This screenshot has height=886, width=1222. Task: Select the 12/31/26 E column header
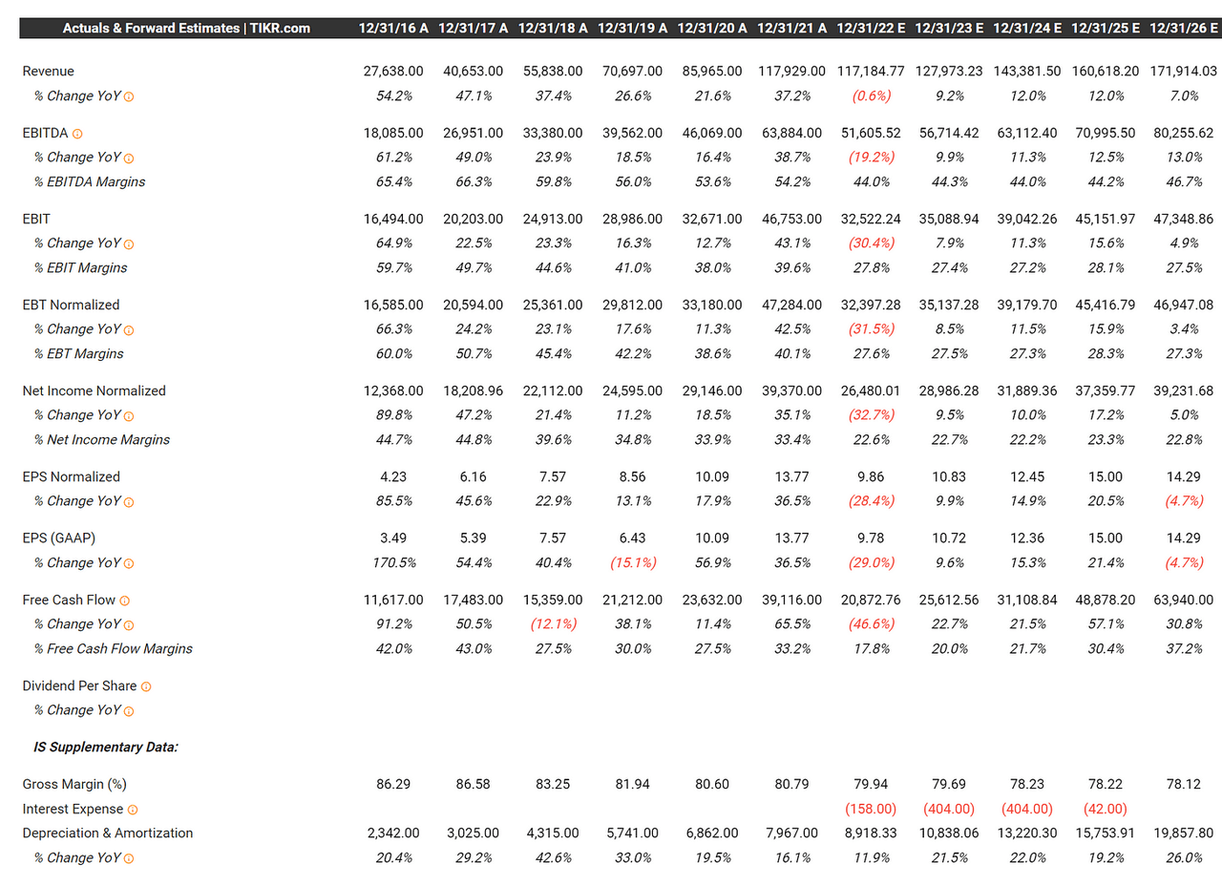pyautogui.click(x=1185, y=28)
